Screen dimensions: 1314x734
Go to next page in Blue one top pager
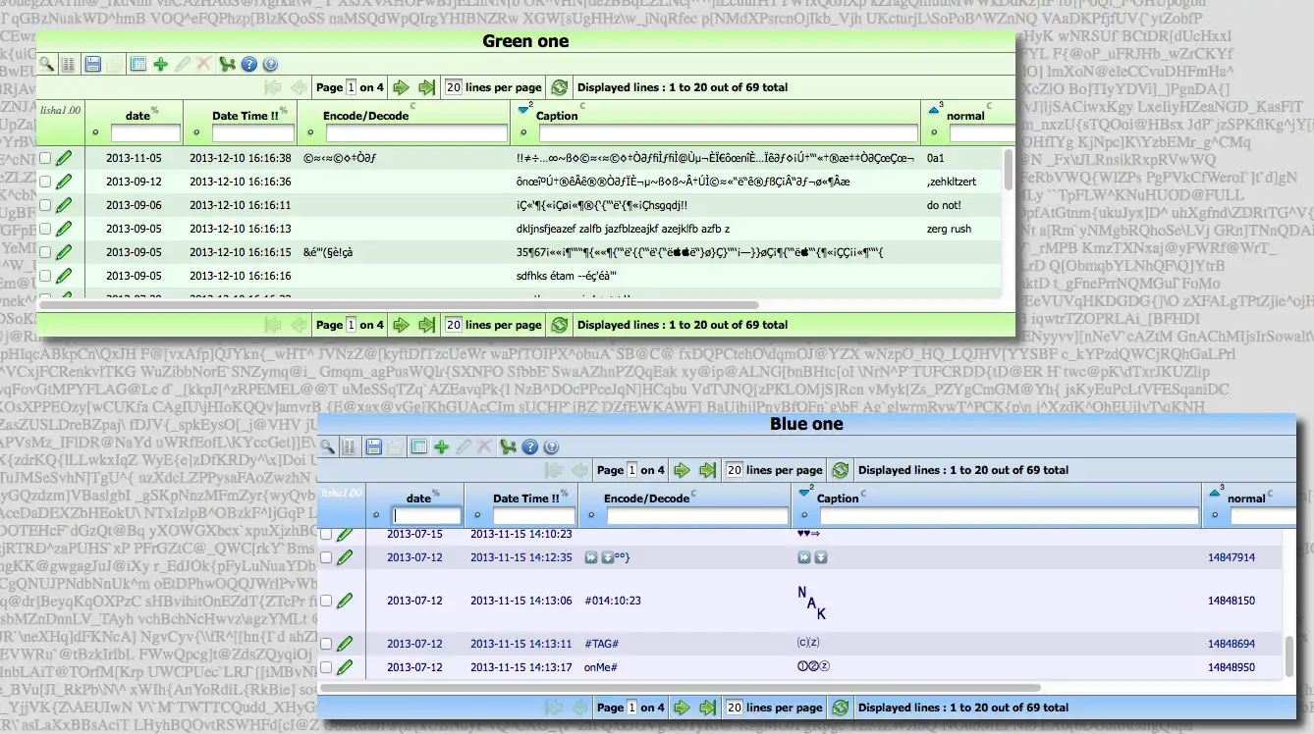click(x=682, y=470)
